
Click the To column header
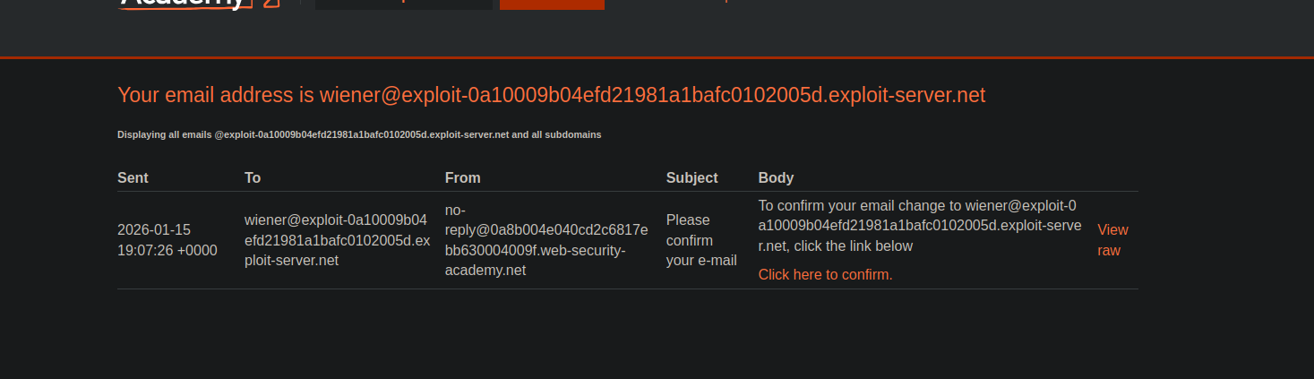253,177
